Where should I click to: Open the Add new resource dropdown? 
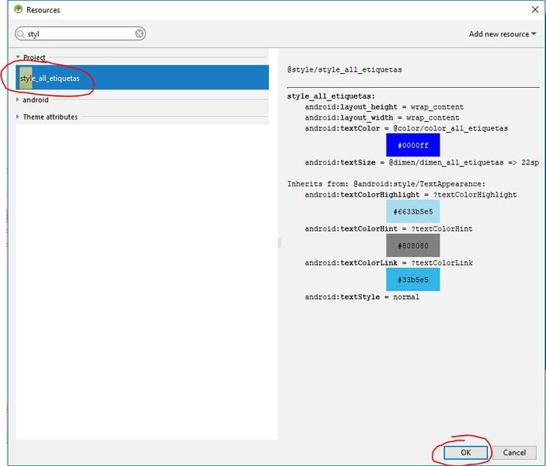click(x=503, y=33)
